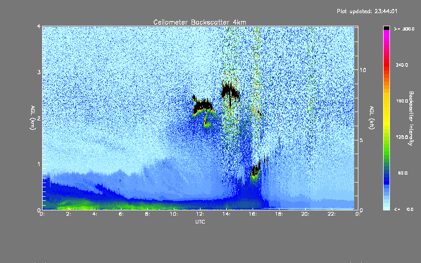Click the "16:" UTC tick label
This screenshot has width=421, height=263.
click(x=253, y=214)
